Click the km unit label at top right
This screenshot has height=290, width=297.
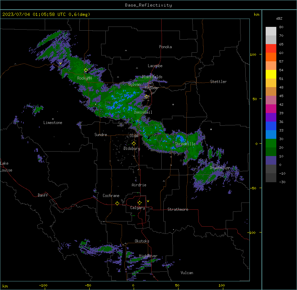[256, 14]
